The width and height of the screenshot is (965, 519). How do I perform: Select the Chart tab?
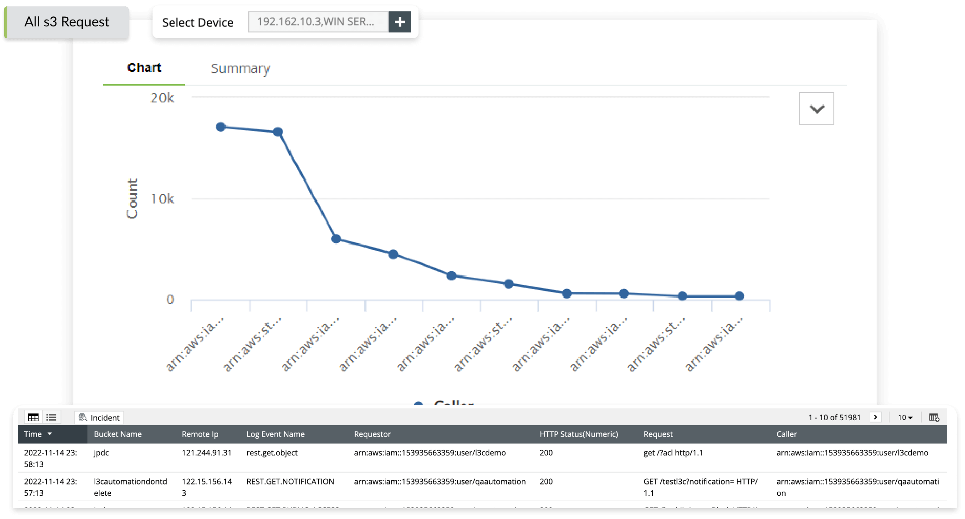coord(144,67)
